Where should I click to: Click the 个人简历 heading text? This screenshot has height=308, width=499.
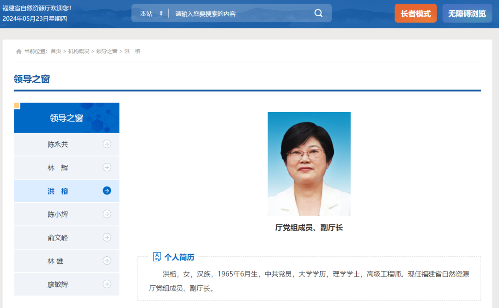tap(179, 257)
